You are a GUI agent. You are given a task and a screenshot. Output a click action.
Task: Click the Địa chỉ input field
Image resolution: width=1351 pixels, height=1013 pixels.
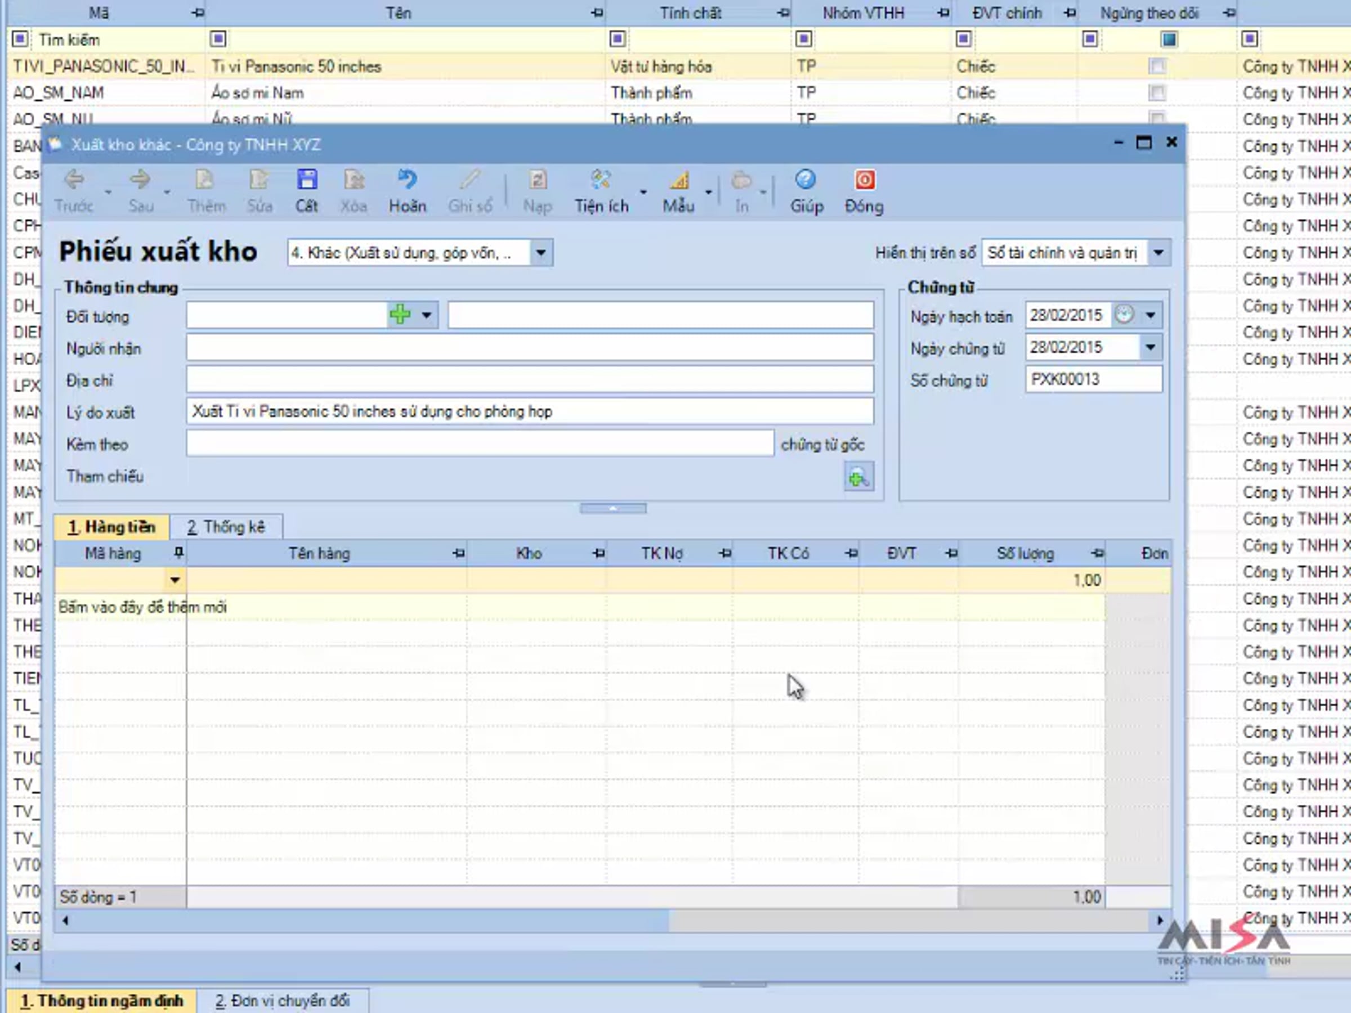[530, 380]
